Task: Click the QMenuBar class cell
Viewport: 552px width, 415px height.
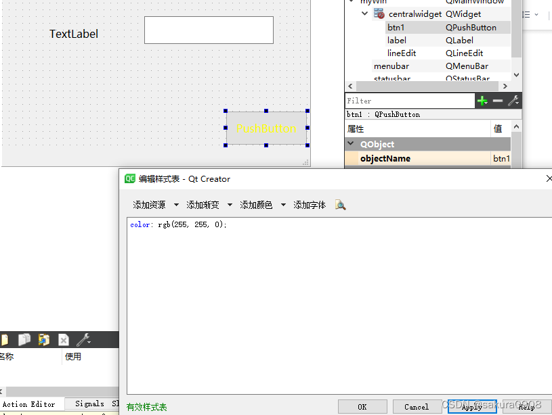Action: point(467,66)
